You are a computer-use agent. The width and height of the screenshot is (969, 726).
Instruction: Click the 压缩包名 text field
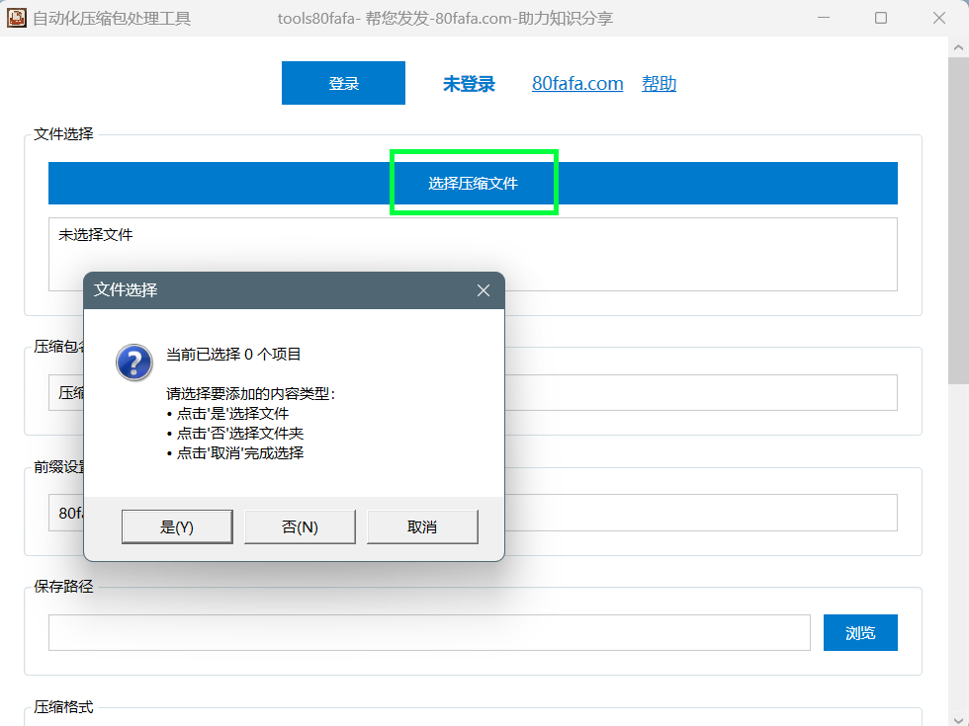[x=692, y=392]
